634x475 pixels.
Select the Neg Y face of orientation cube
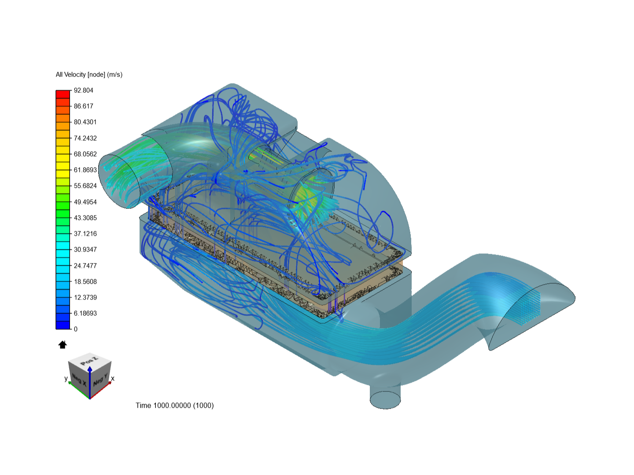(x=101, y=379)
